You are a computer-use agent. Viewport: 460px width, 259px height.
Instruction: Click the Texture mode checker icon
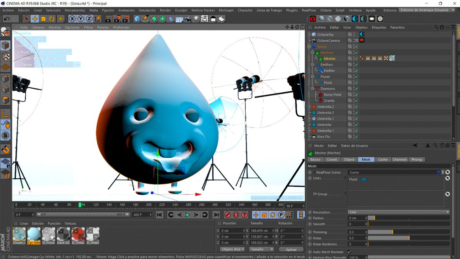pos(5,56)
